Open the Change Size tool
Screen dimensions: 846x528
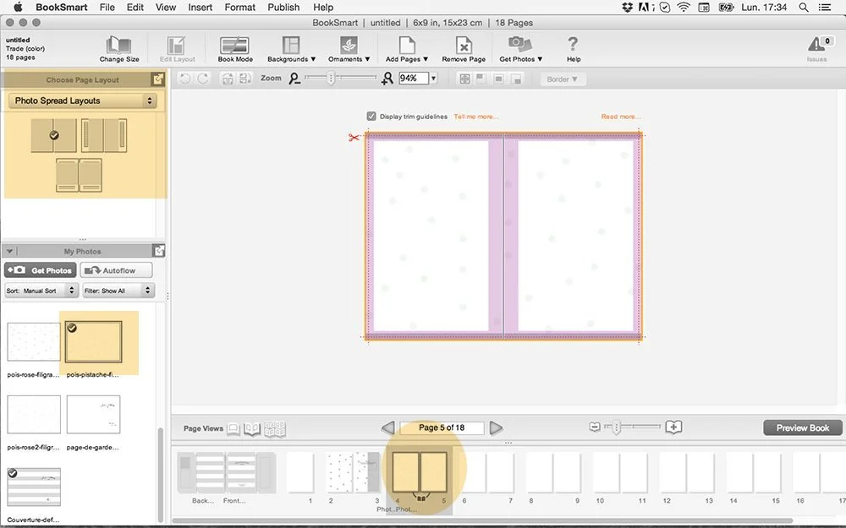pos(118,49)
